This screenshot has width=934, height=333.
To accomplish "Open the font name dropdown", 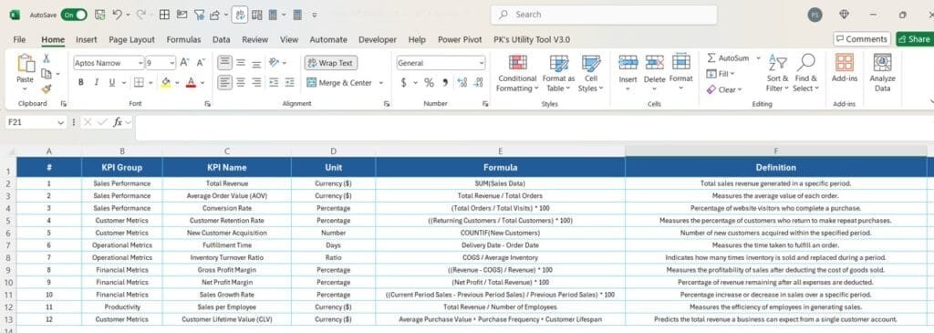I will [x=140, y=63].
